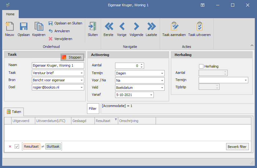
Task: Increase Activering Aantal with the up spinner
Action: click(142, 64)
